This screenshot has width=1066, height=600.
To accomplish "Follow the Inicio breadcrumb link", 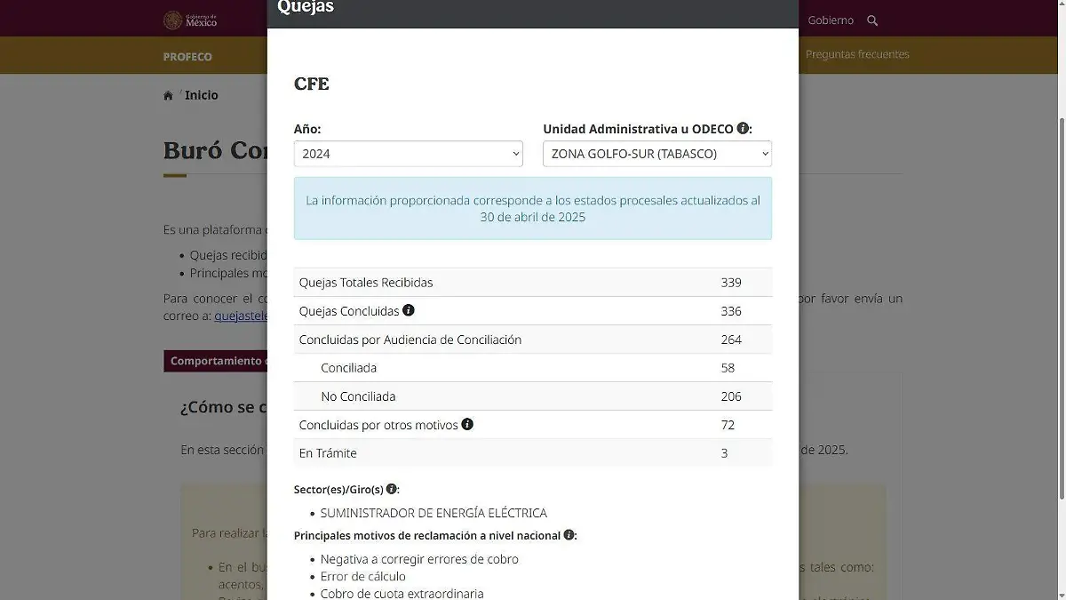I will point(202,95).
